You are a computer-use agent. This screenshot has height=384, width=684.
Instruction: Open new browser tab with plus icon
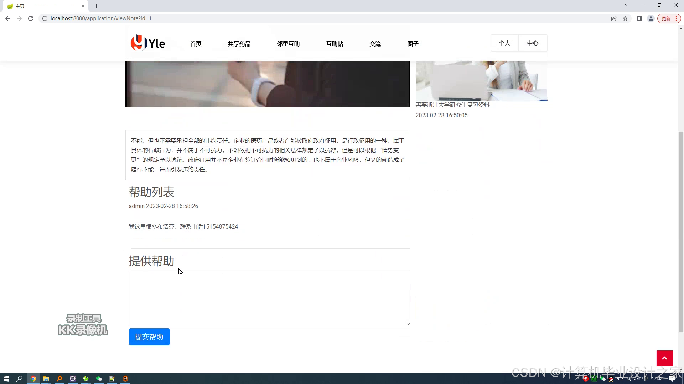tap(96, 6)
